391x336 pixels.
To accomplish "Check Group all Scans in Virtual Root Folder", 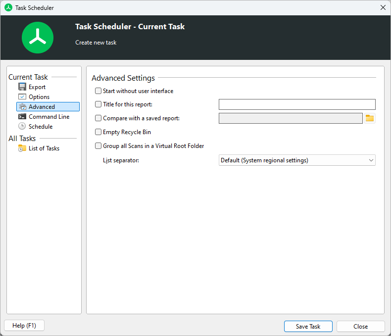I will [x=98, y=146].
